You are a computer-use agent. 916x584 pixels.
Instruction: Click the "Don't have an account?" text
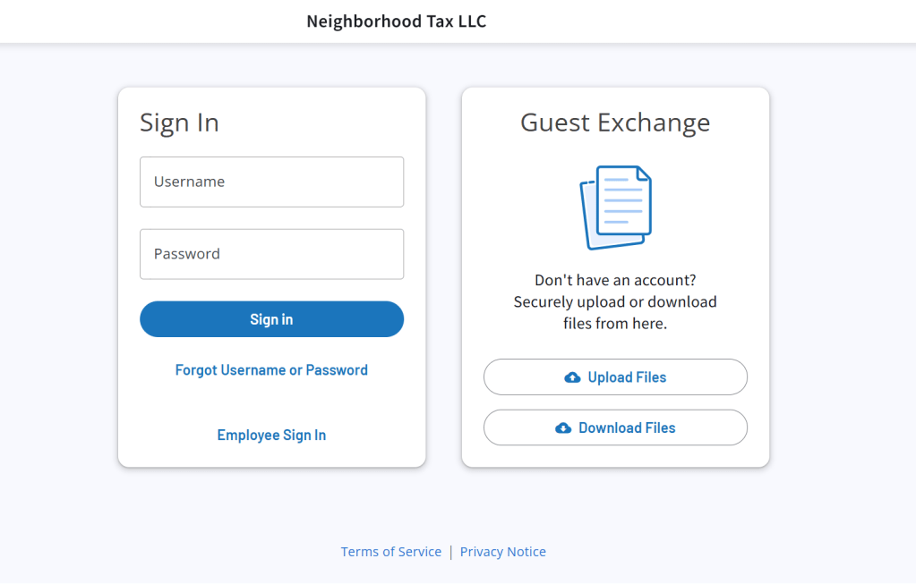coord(615,280)
